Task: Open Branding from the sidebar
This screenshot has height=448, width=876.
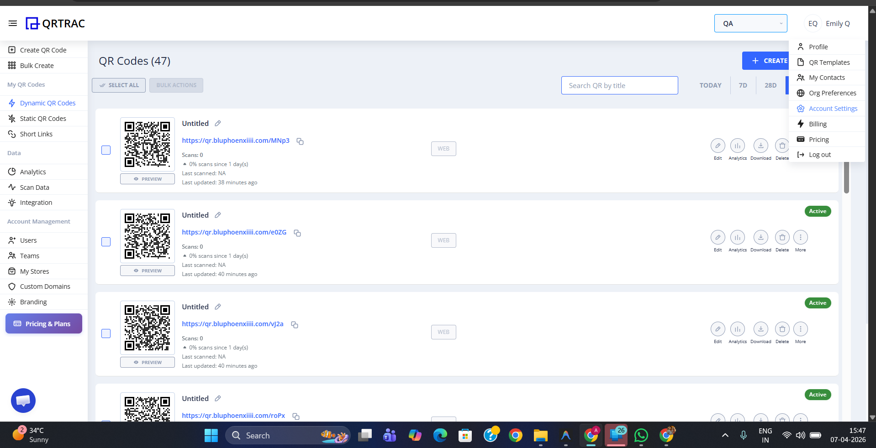Action: [33, 302]
